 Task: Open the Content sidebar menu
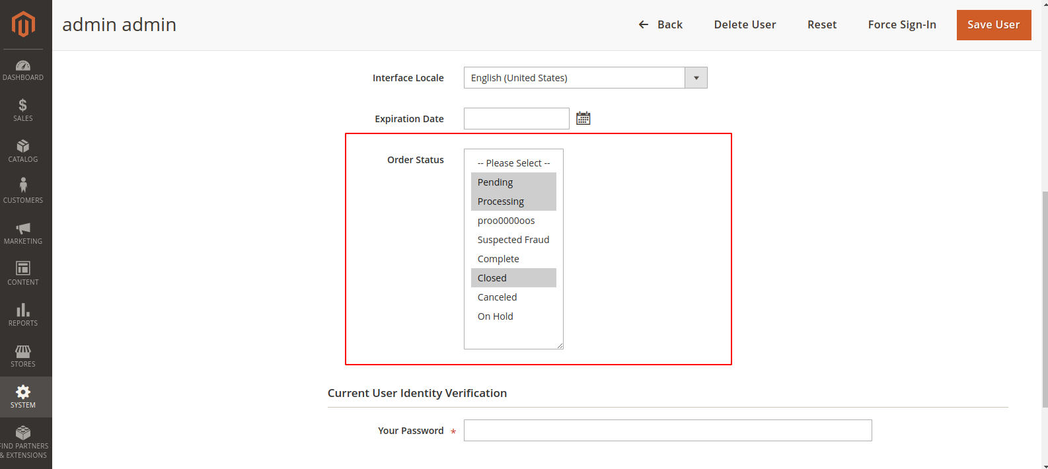pos(23,274)
